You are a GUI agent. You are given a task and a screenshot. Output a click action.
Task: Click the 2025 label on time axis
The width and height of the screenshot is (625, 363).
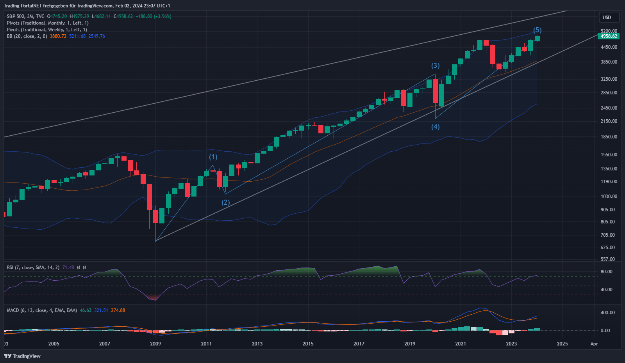[x=562, y=344]
